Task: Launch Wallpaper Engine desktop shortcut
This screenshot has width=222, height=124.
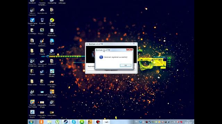Action: point(32,114)
